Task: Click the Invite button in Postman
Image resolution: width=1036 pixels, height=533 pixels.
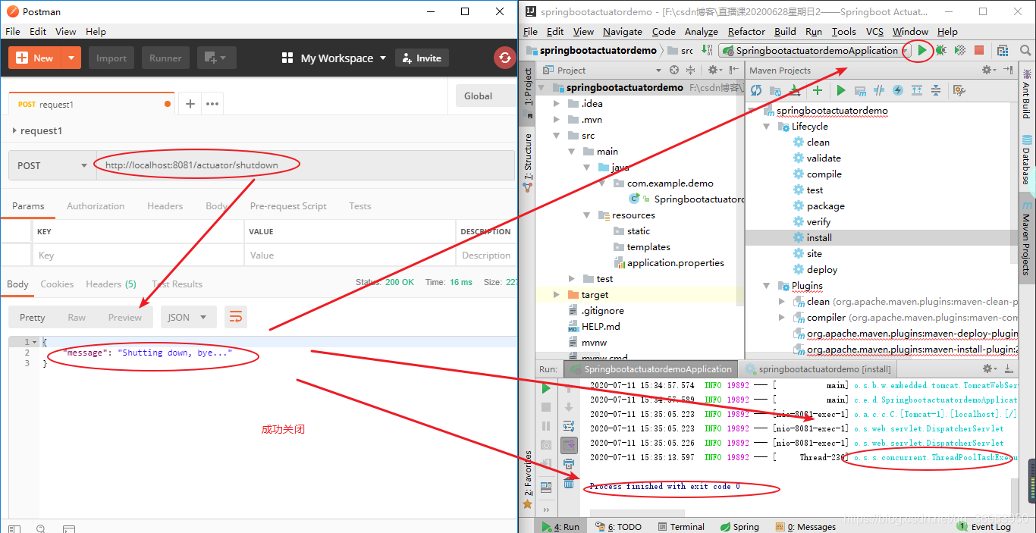Action: point(422,58)
